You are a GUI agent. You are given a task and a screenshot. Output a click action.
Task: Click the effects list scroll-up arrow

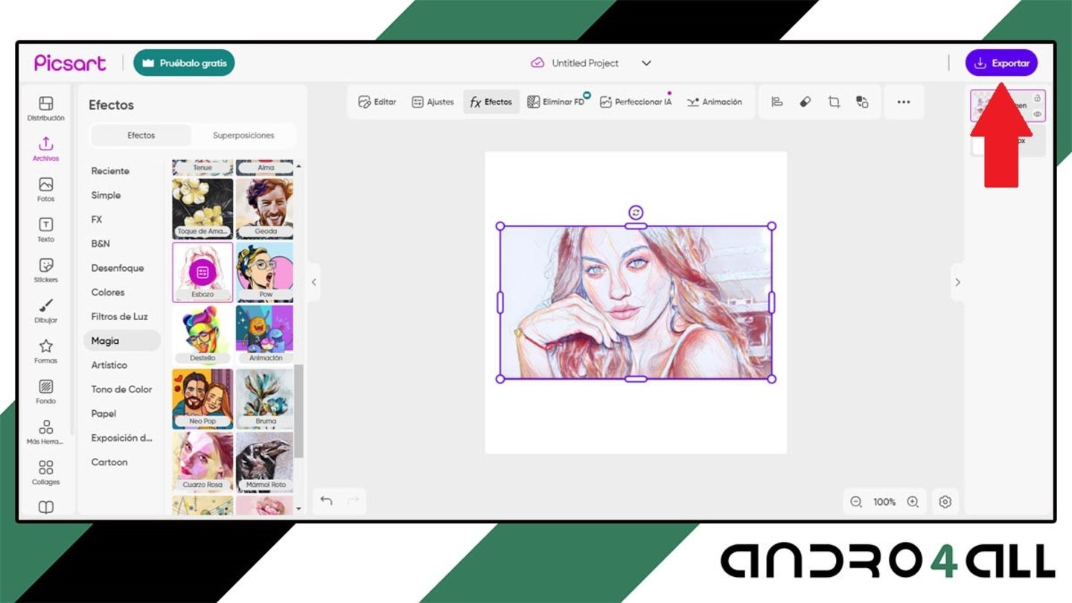(299, 165)
